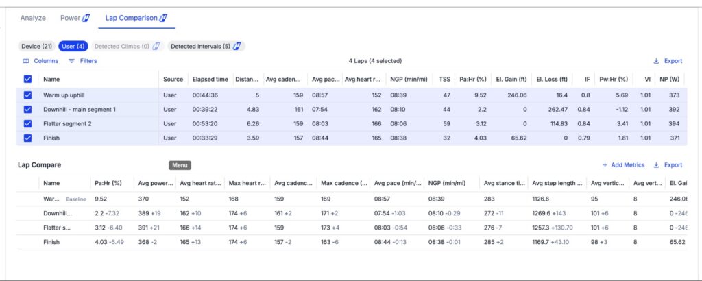Click the 4 Laps (4 selected) label

375,61
